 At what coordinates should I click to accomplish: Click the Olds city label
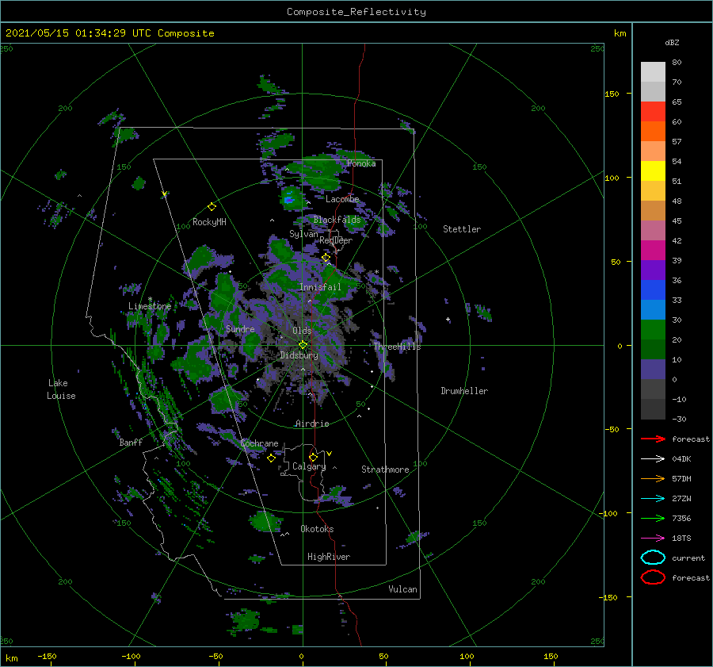tap(302, 331)
